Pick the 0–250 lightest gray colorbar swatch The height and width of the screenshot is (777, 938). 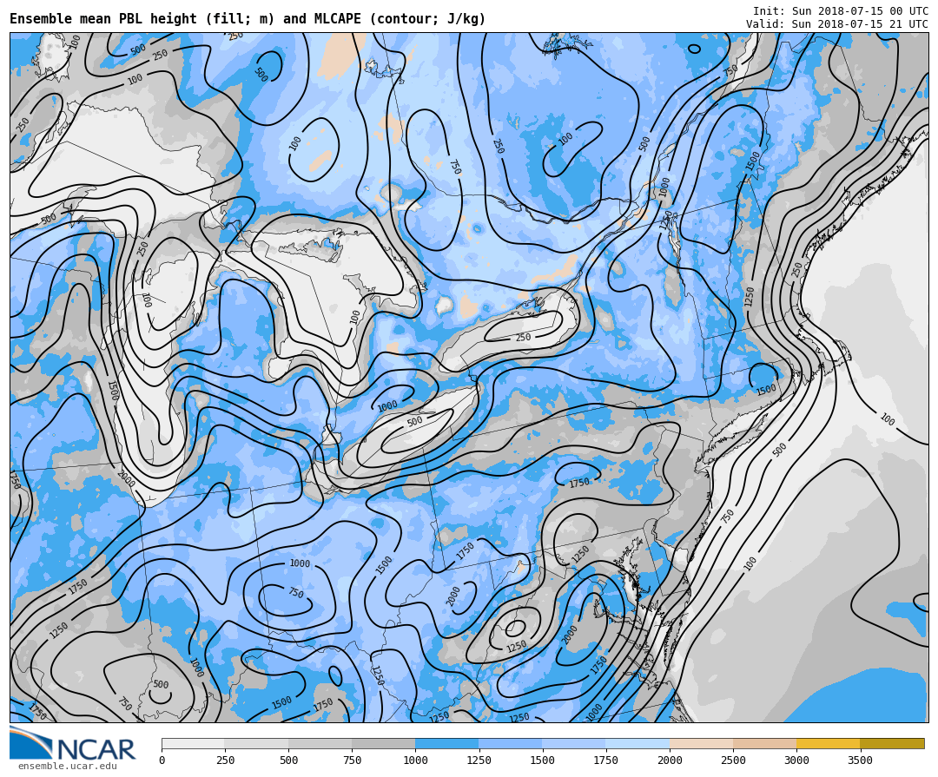point(193,743)
